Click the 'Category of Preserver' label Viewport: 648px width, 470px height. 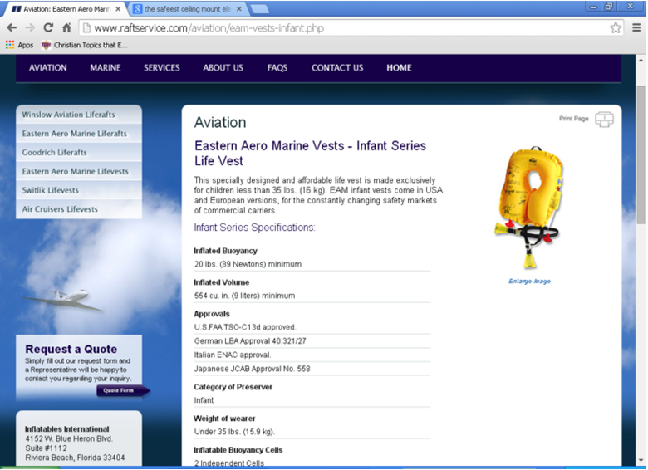[233, 387]
